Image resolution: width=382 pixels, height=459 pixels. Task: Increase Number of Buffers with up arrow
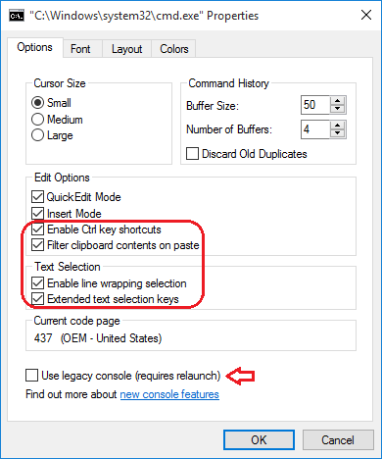coord(337,125)
